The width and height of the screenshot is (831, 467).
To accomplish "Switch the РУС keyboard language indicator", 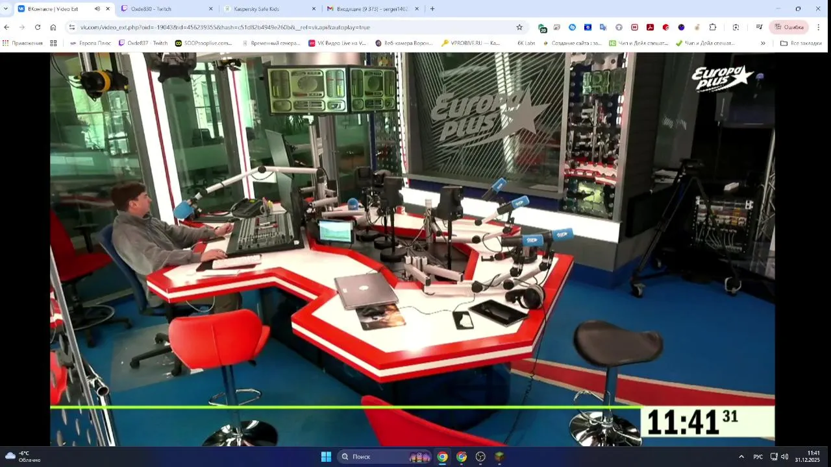I will (x=758, y=457).
